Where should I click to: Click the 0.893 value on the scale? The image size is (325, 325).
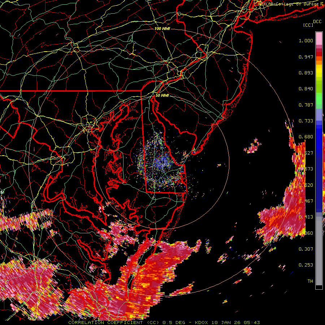(306, 73)
